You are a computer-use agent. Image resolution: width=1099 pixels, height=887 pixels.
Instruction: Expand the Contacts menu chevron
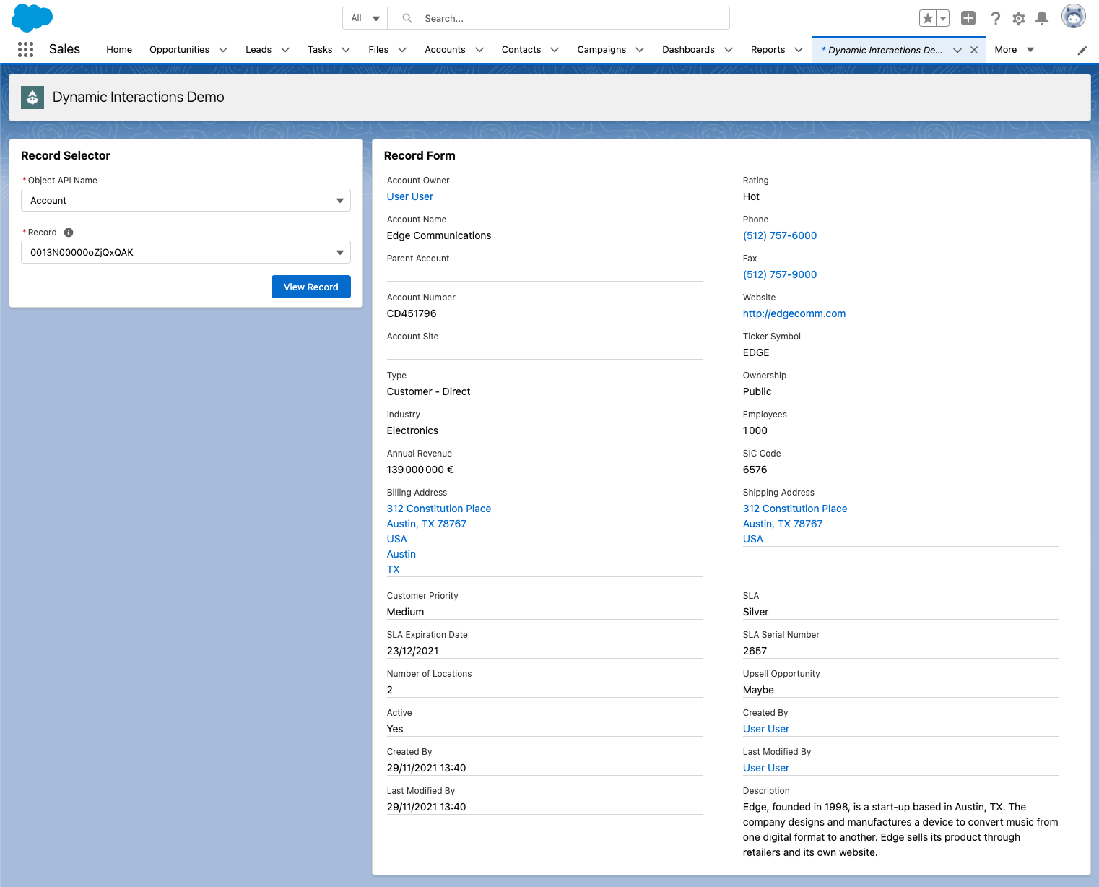pos(555,50)
